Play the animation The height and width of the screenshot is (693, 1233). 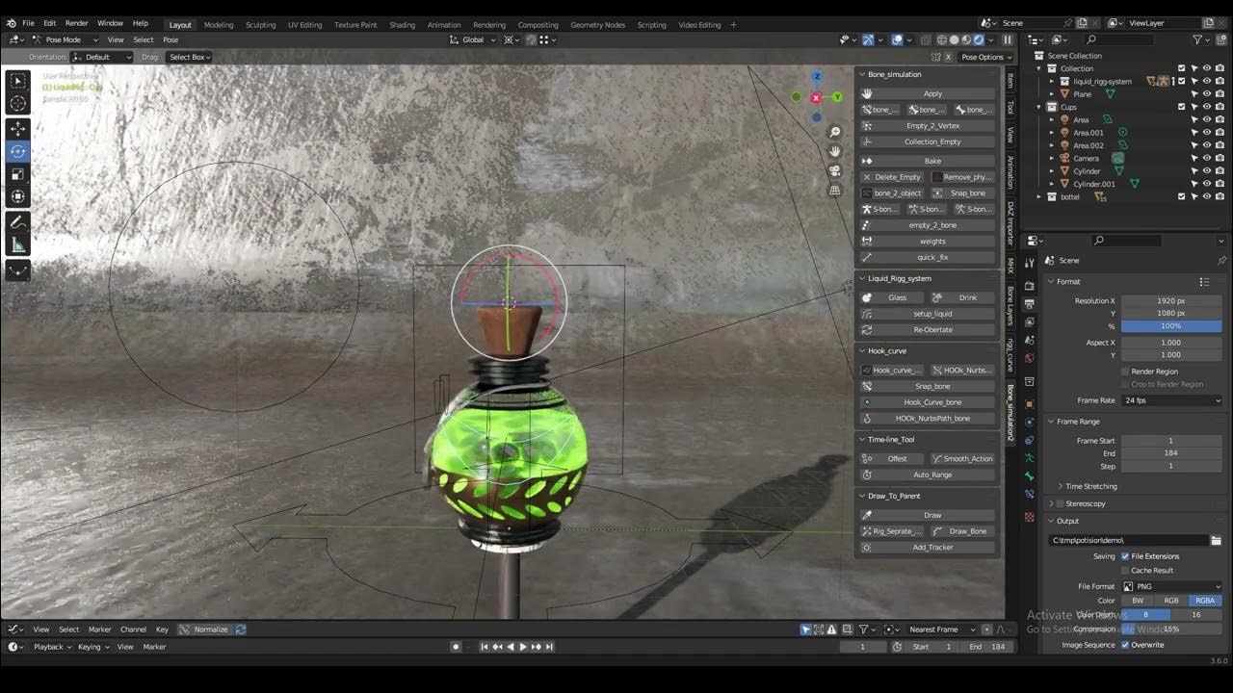coord(523,647)
